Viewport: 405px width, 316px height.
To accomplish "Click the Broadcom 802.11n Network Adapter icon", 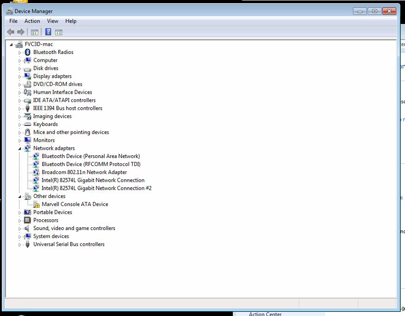I will click(36, 172).
